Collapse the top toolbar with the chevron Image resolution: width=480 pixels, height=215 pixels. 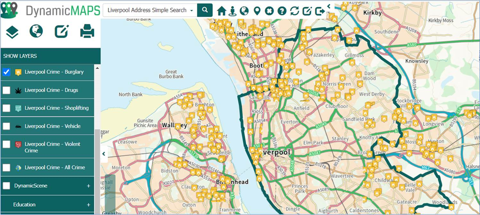(x=328, y=6)
